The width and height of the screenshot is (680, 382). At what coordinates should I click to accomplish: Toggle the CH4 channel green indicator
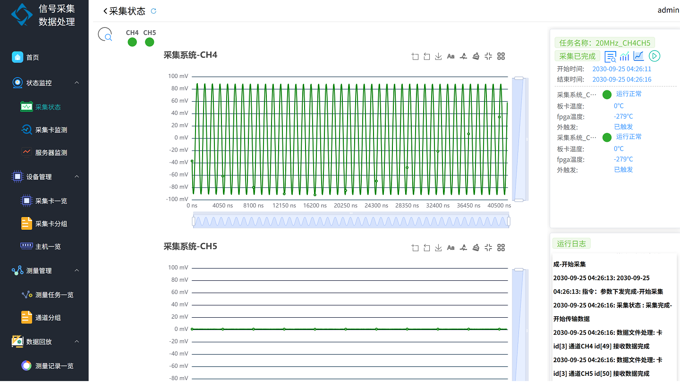pyautogui.click(x=132, y=42)
